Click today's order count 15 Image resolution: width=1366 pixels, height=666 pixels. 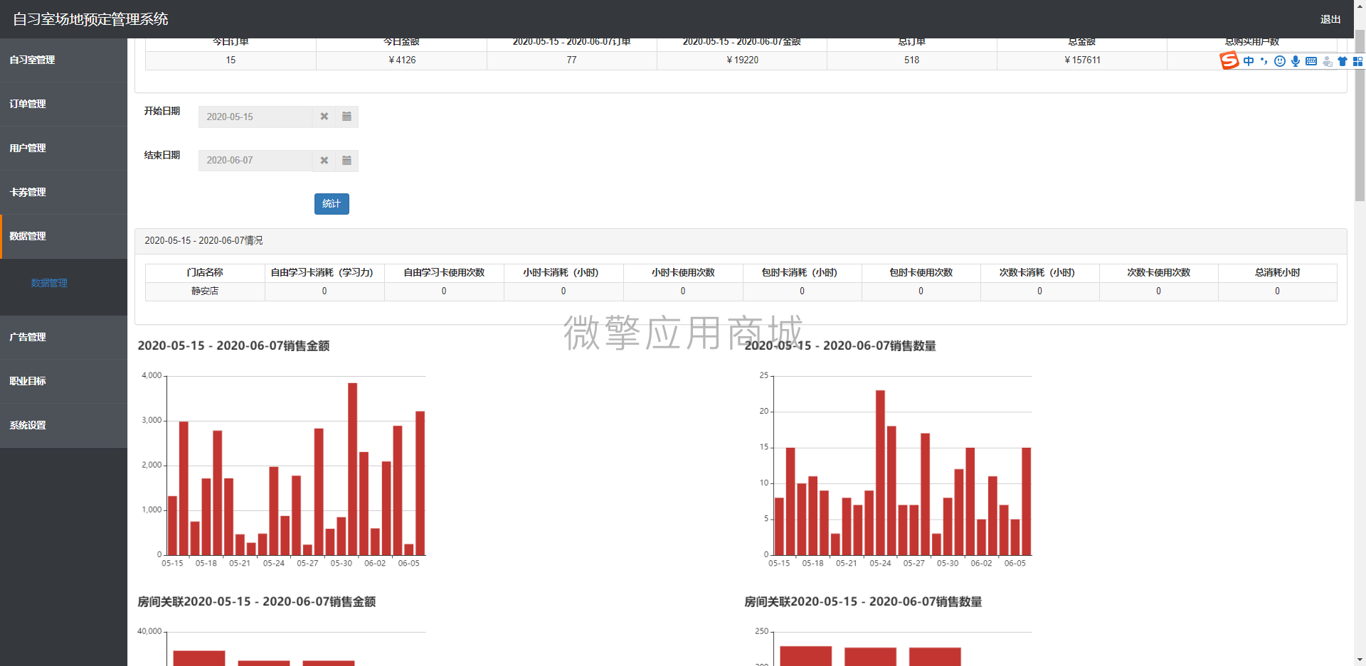pos(231,60)
